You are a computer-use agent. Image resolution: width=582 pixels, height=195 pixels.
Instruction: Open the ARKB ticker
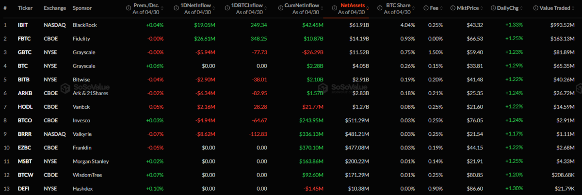point(24,93)
